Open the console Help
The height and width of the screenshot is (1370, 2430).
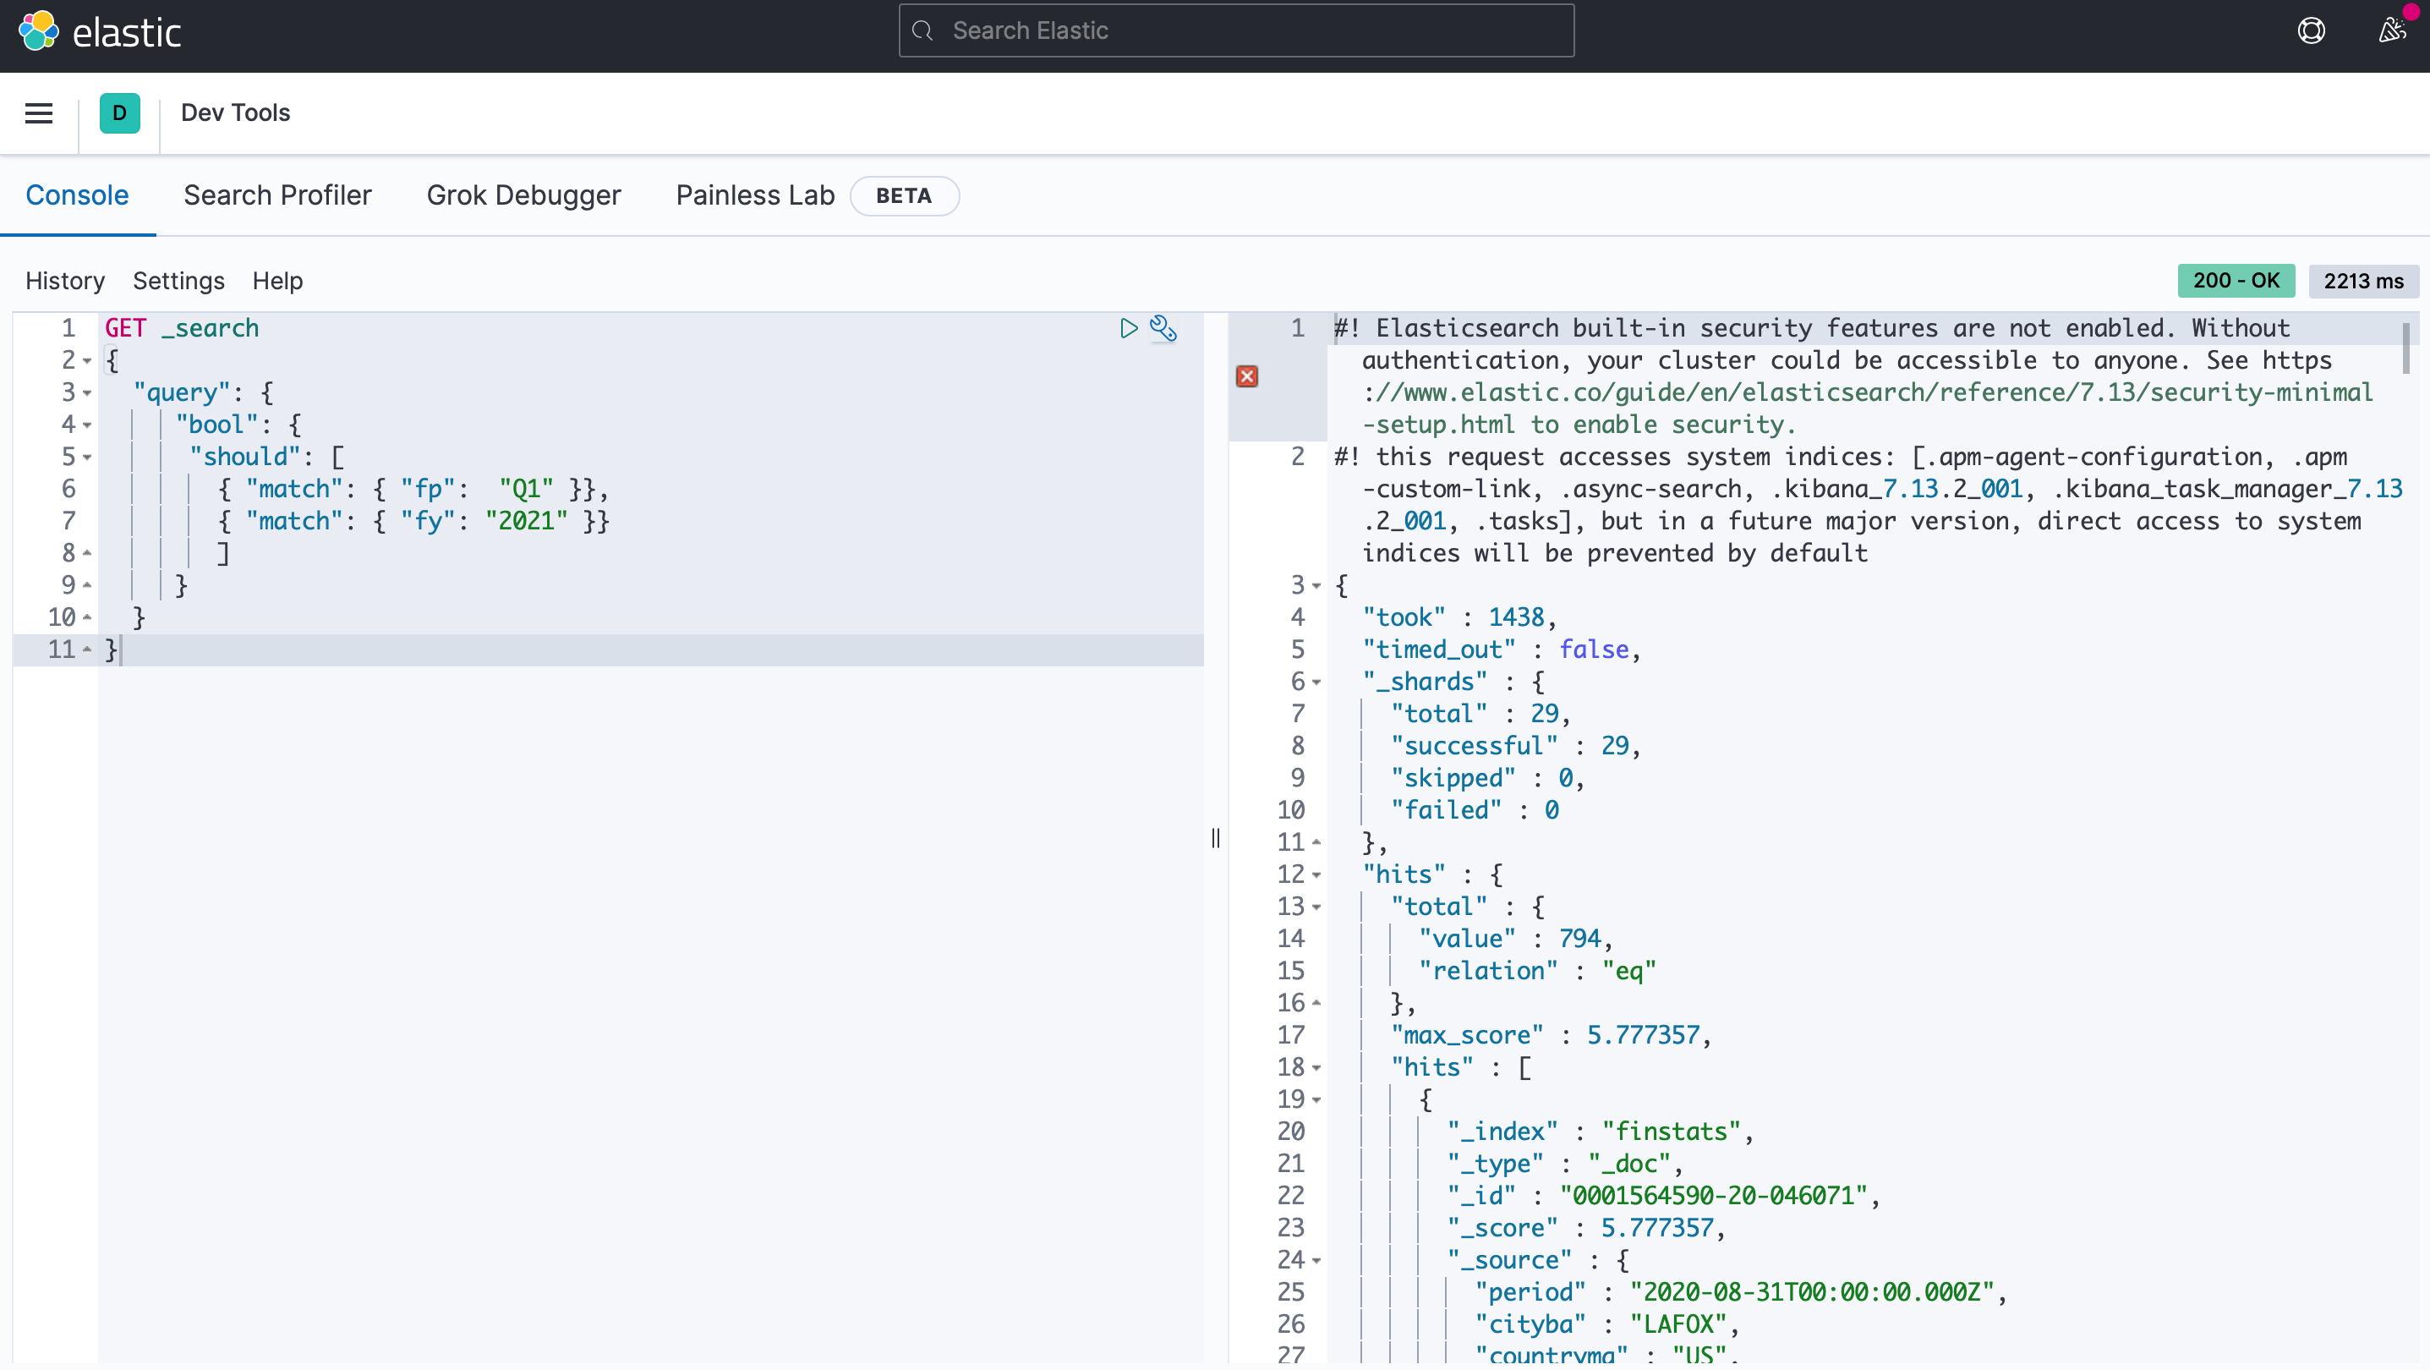277,281
